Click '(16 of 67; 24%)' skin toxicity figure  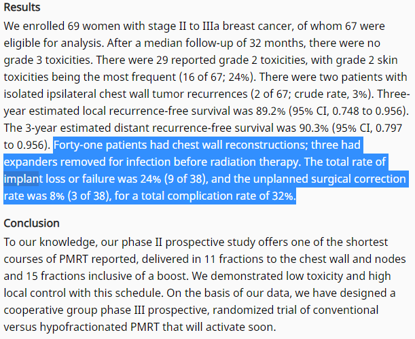tap(216, 77)
